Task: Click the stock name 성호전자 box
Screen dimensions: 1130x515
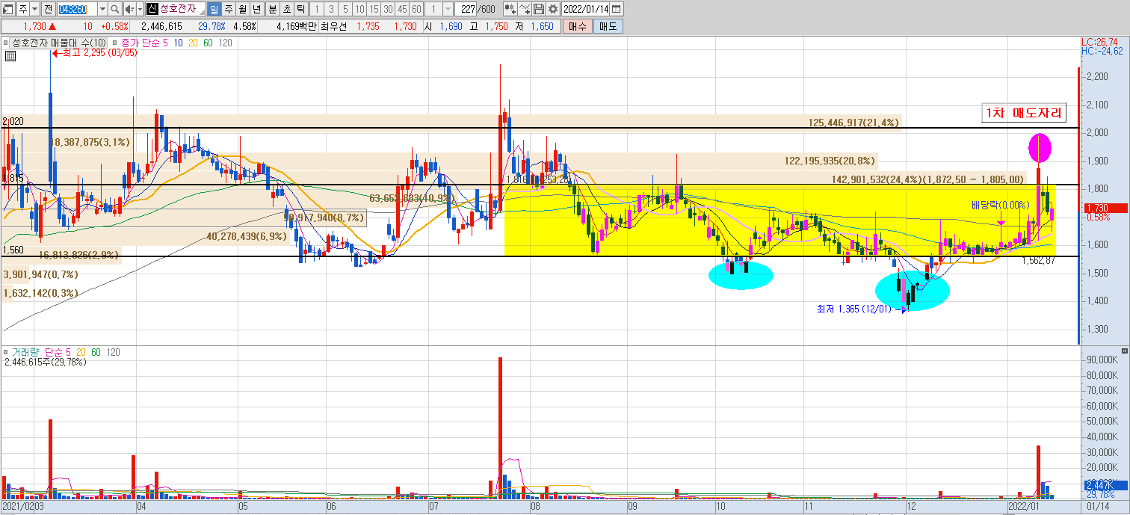Action: [182, 9]
